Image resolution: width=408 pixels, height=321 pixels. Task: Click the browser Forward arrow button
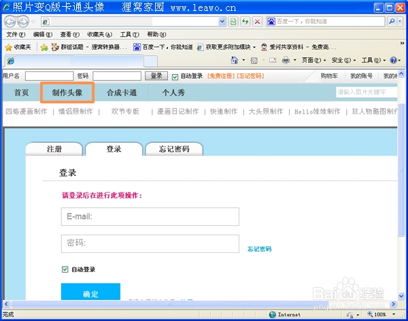click(23, 22)
